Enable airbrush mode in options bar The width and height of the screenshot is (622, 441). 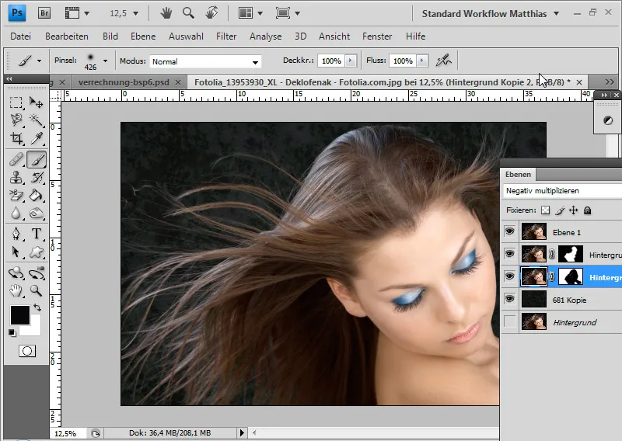point(443,61)
